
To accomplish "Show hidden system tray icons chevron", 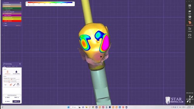I will pos(172,107).
